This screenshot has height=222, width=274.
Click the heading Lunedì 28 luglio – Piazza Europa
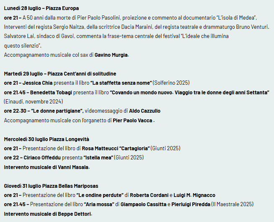(x=41, y=8)
